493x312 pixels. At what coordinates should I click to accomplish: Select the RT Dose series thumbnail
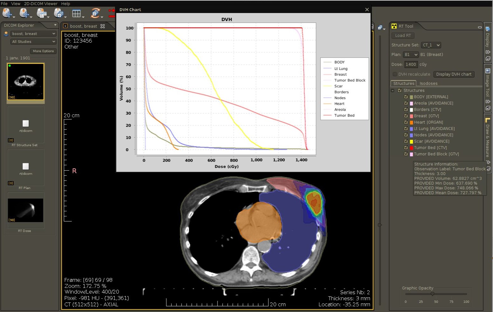(x=25, y=210)
